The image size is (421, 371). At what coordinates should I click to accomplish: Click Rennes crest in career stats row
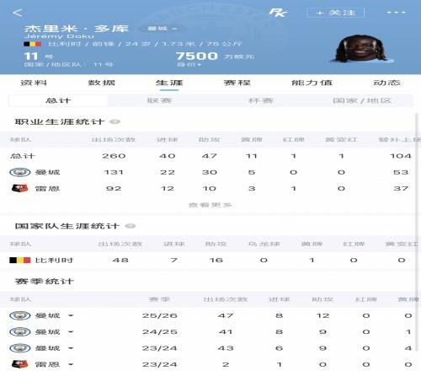click(x=19, y=188)
